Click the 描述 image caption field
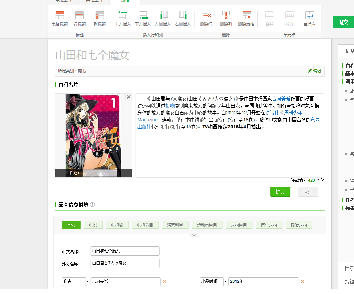Screen dimensions: 354x294 coord(99,173)
